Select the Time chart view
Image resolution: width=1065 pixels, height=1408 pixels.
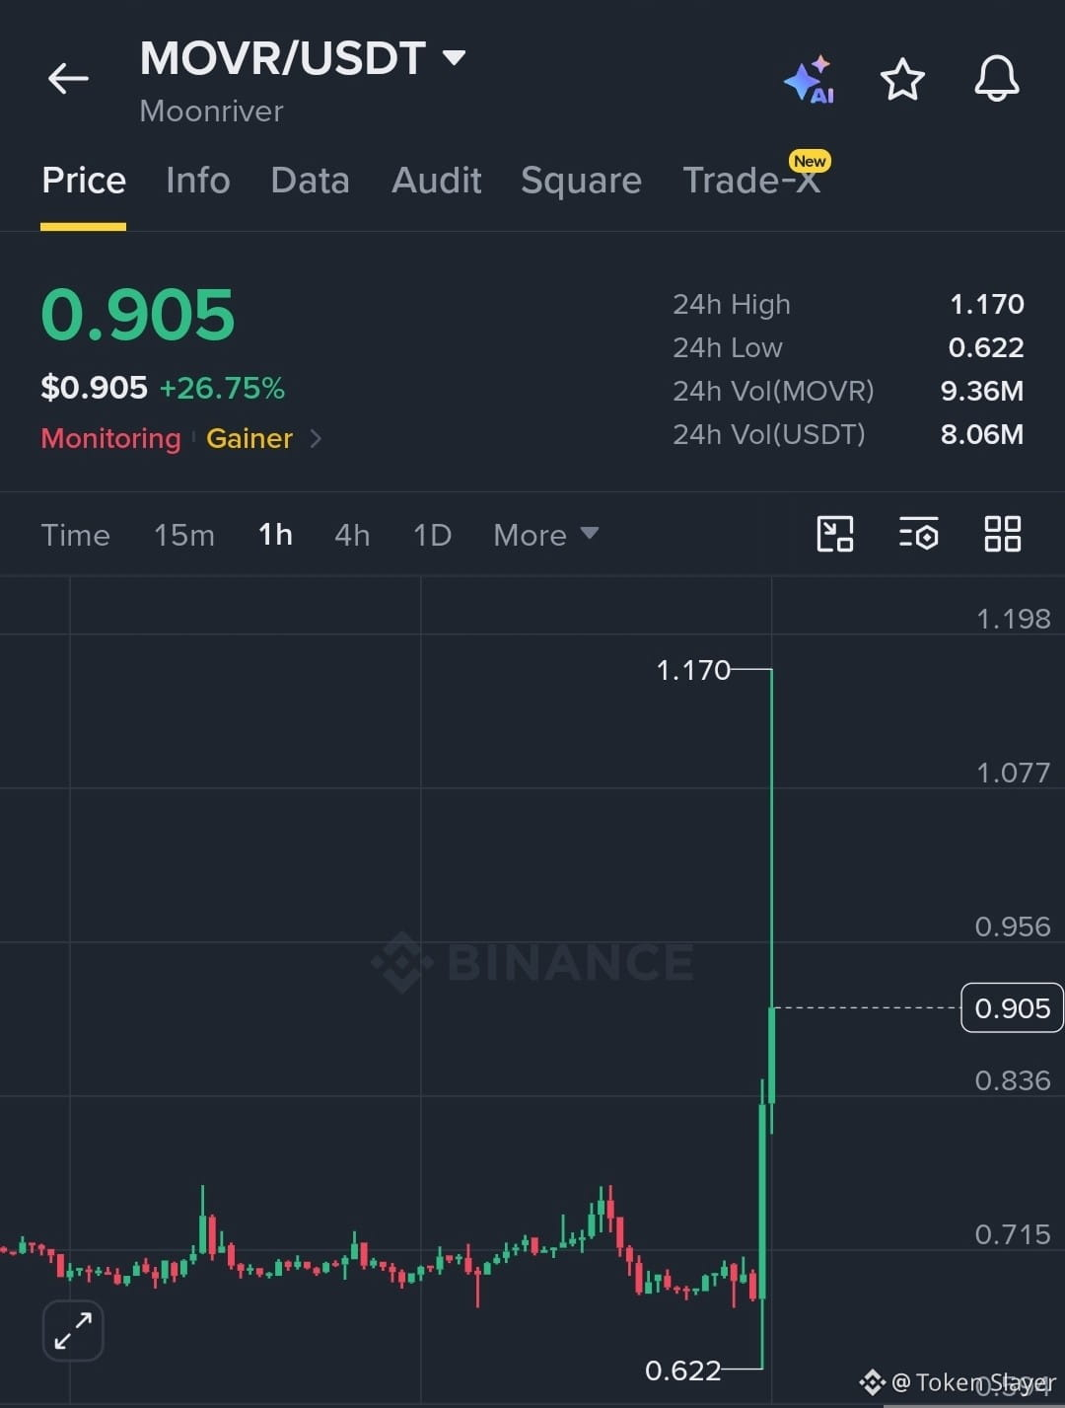tap(76, 535)
